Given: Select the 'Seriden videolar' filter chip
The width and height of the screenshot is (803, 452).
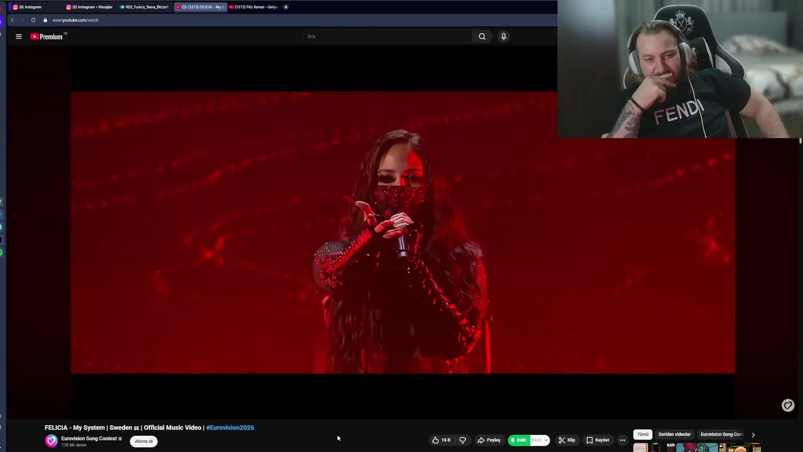Looking at the screenshot, I should point(674,434).
